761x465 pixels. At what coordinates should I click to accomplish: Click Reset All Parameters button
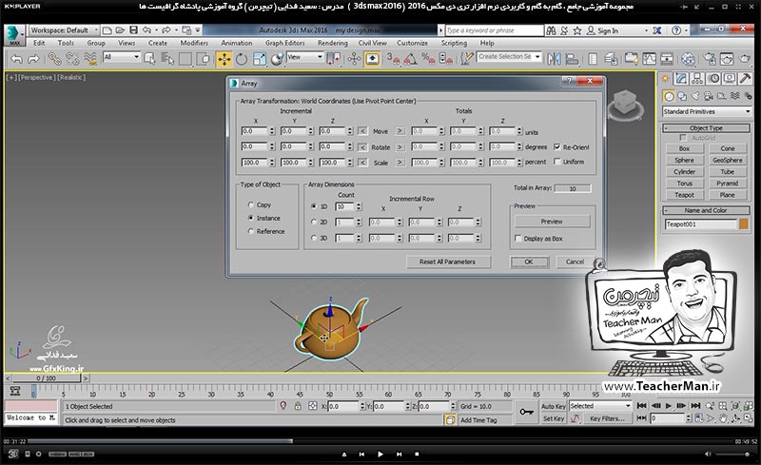(x=447, y=262)
